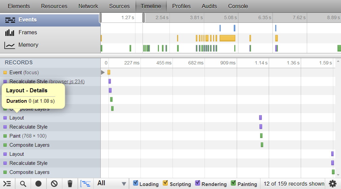Switch to the Network tab

click(88, 6)
